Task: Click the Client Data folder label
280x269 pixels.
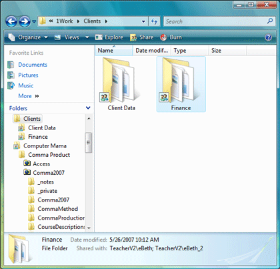Action: (121, 108)
